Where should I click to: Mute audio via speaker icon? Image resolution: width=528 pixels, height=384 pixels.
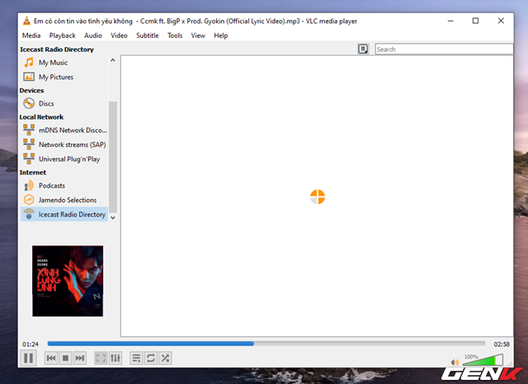tap(455, 362)
